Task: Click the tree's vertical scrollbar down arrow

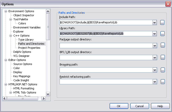Action: pyautogui.click(x=48, y=94)
